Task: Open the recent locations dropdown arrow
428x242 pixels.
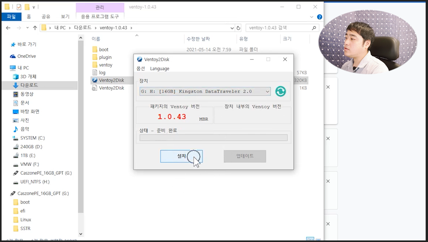Action: coord(27,28)
